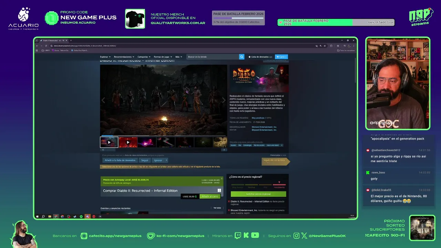Click X social icon in stream footer
Image resolution: width=441 pixels, height=248 pixels.
click(304, 236)
